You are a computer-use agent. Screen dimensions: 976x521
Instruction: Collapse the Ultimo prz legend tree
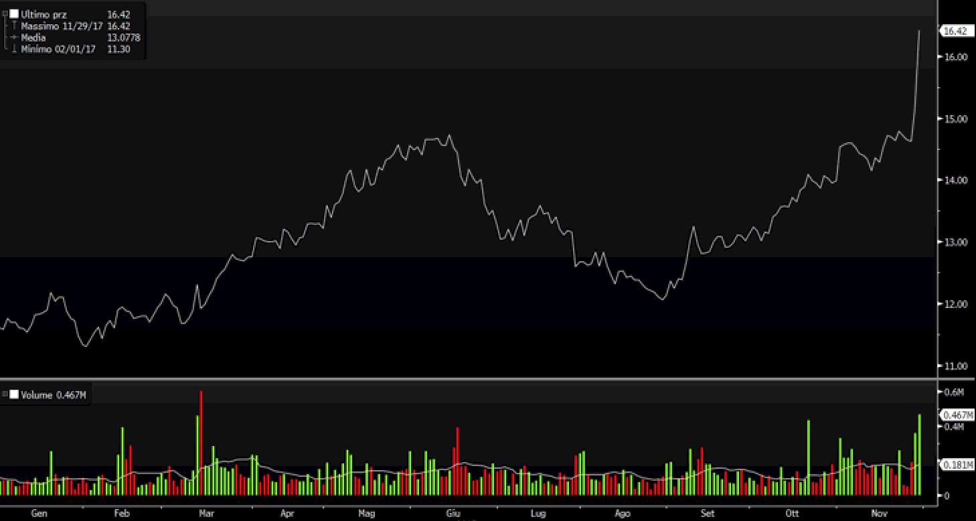(5, 14)
